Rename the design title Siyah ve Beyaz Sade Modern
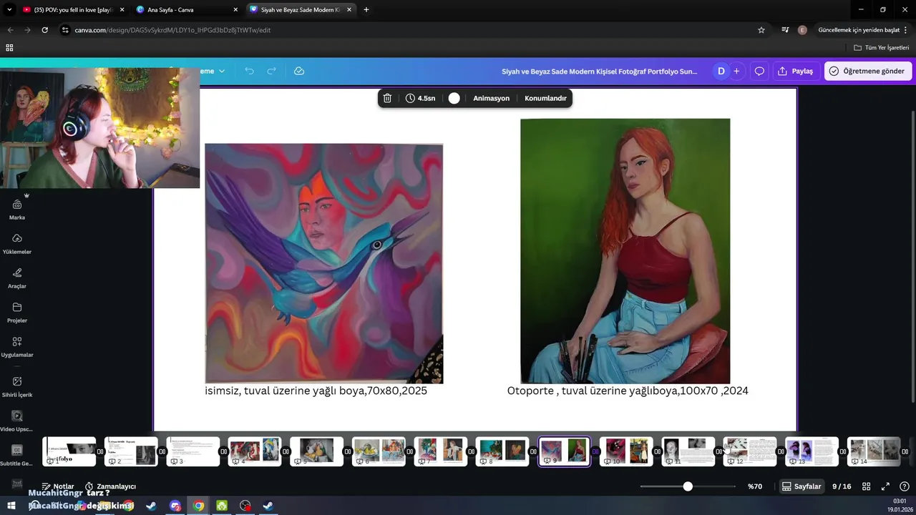The height and width of the screenshot is (515, 916). pyautogui.click(x=599, y=72)
